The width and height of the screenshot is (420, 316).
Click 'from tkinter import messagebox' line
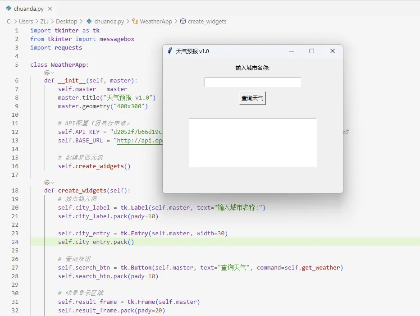tap(82, 39)
